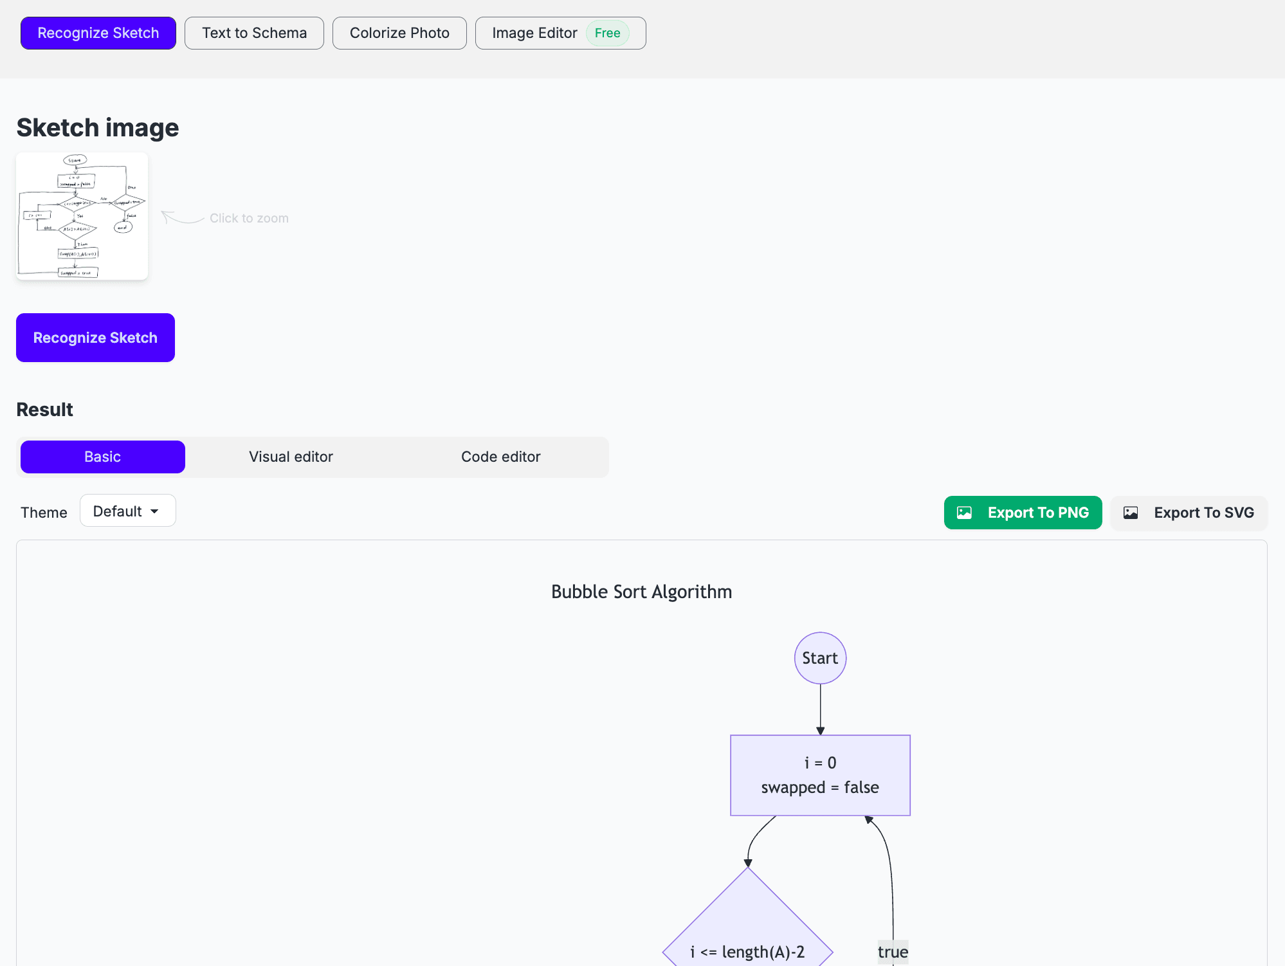Click the Start node in the flowchart
This screenshot has width=1285, height=966.
click(x=819, y=657)
